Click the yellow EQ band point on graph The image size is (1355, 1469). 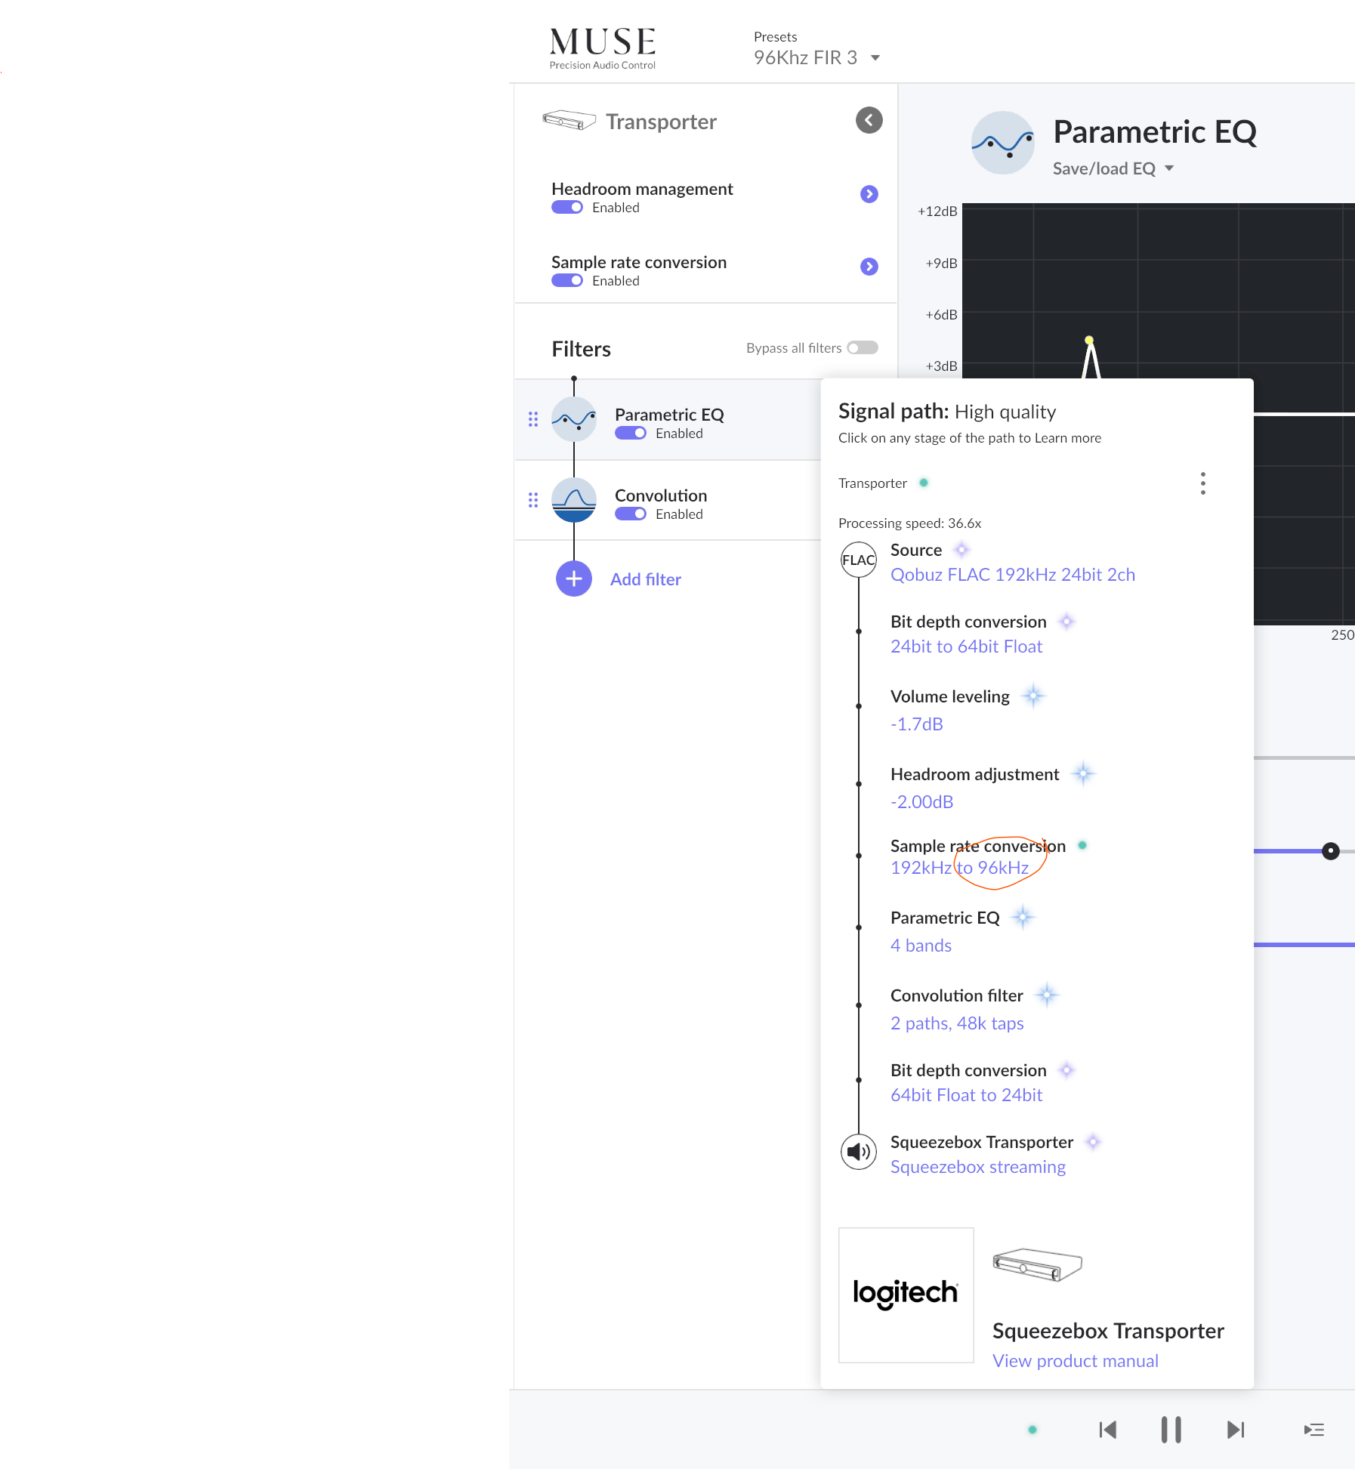coord(1088,340)
